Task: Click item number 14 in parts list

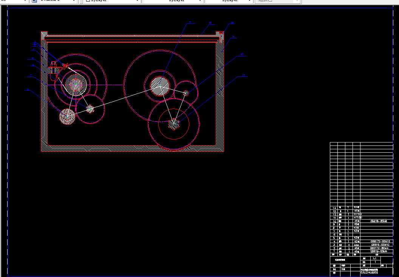Action: [x=334, y=208]
